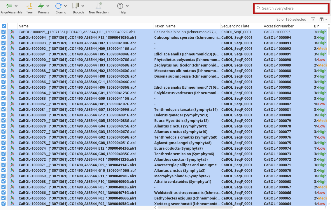Create a New Reaction
Screen dimensions: 331x210
99,6
